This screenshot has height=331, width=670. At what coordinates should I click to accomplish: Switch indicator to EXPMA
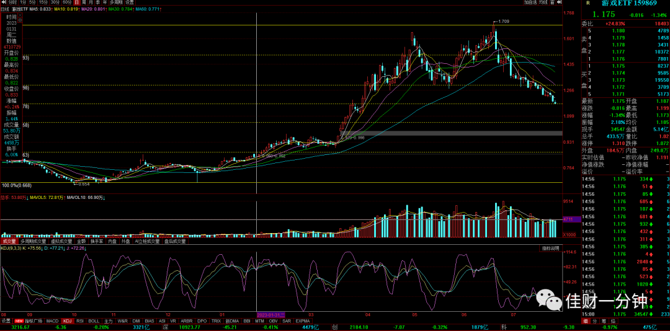[303, 320]
